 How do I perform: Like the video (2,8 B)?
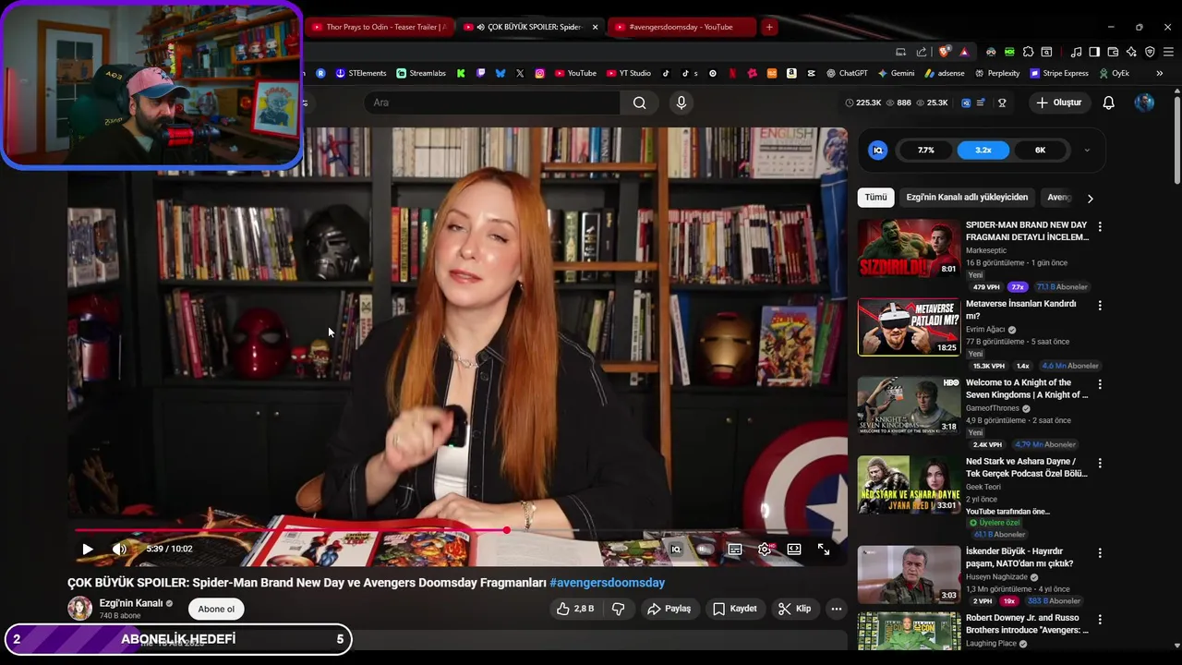pyautogui.click(x=574, y=609)
